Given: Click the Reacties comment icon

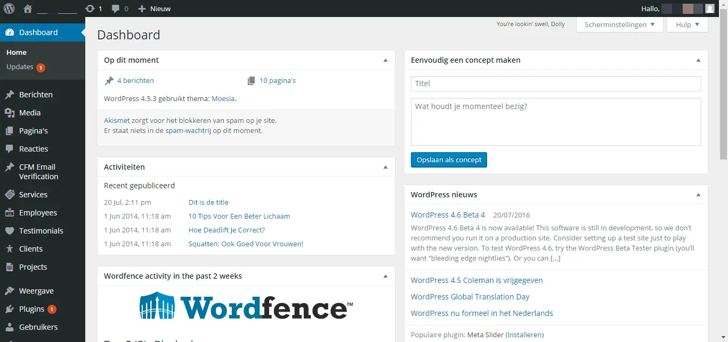Looking at the screenshot, I should pos(10,149).
